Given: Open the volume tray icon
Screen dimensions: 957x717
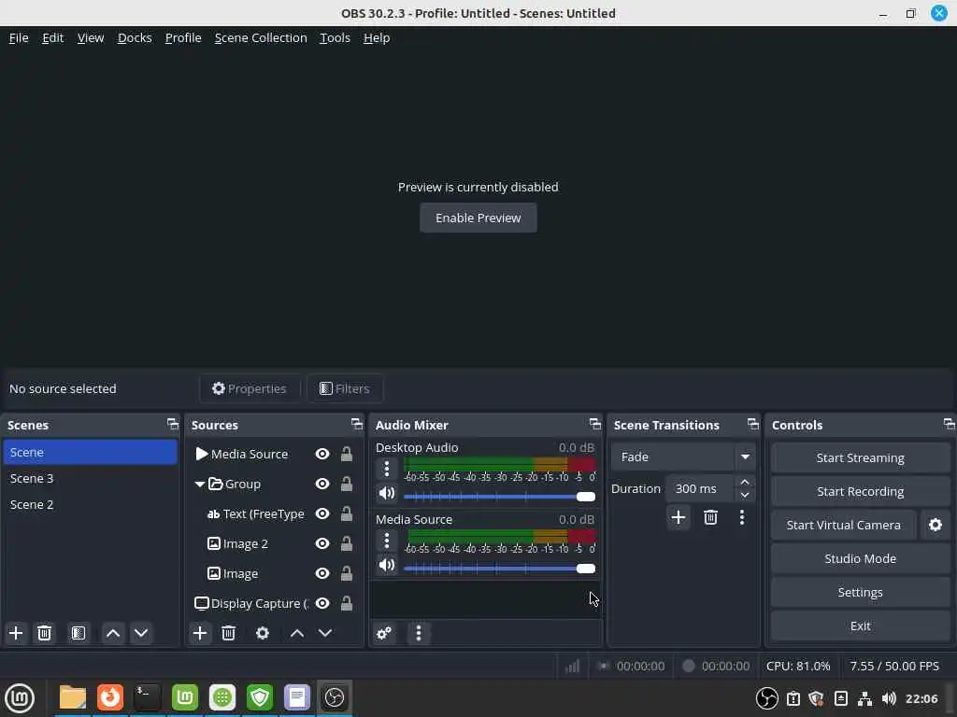Looking at the screenshot, I should click(x=889, y=698).
